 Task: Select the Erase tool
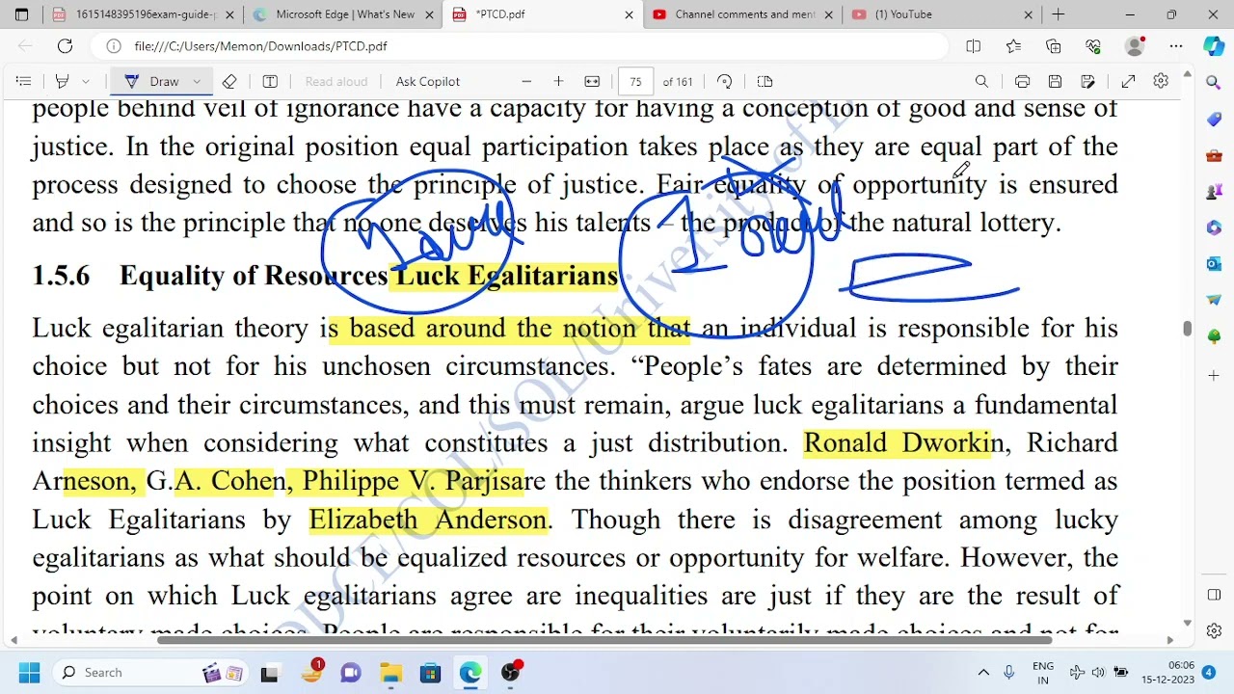(x=229, y=82)
